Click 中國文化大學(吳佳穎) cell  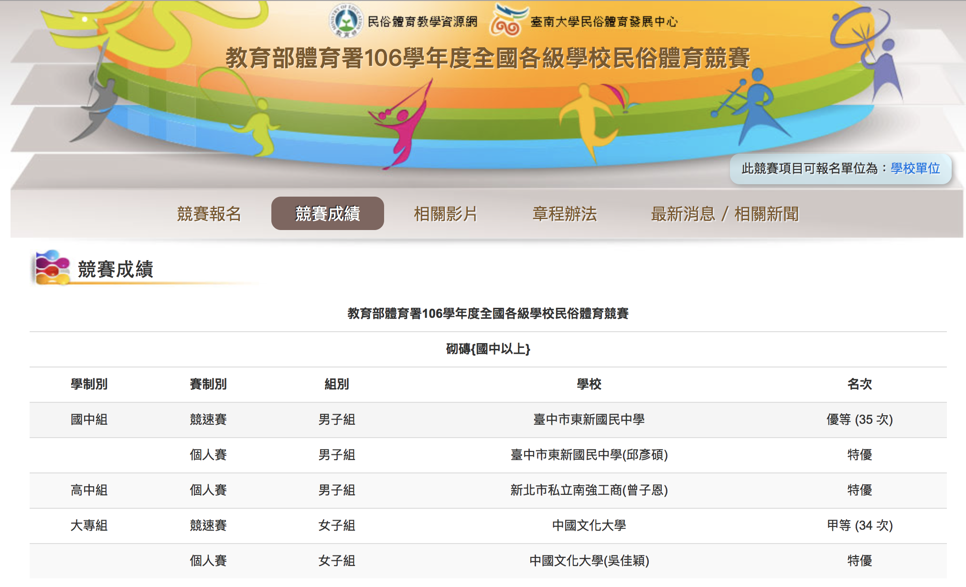(589, 561)
